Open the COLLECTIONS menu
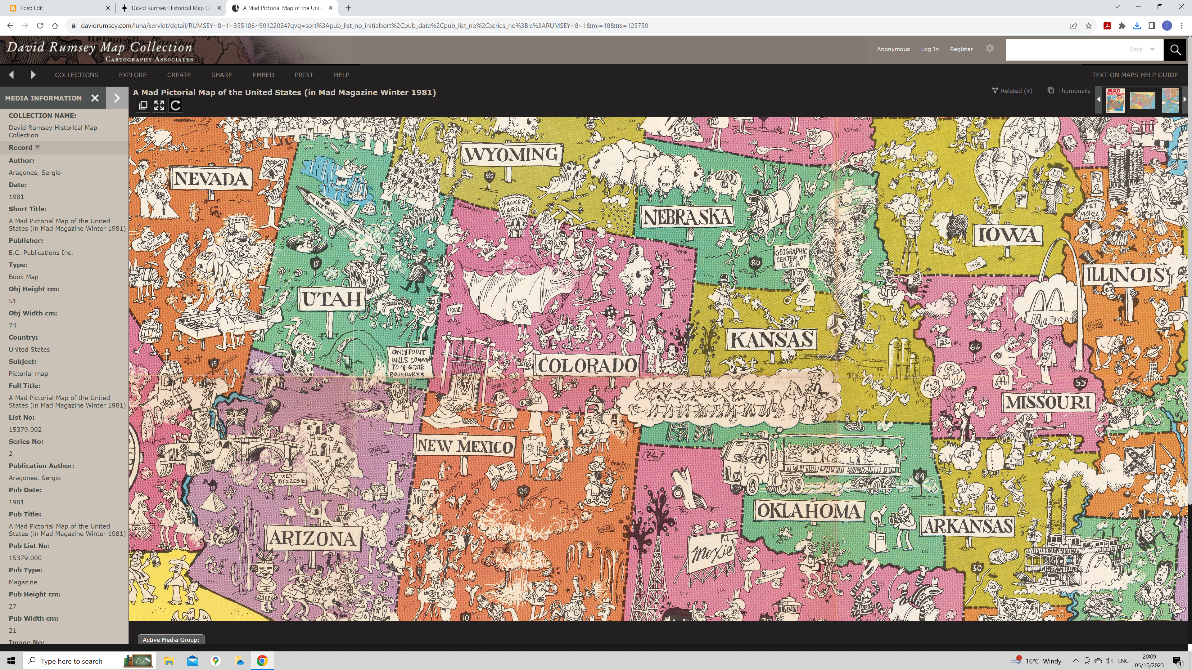The image size is (1192, 670). [x=76, y=75]
